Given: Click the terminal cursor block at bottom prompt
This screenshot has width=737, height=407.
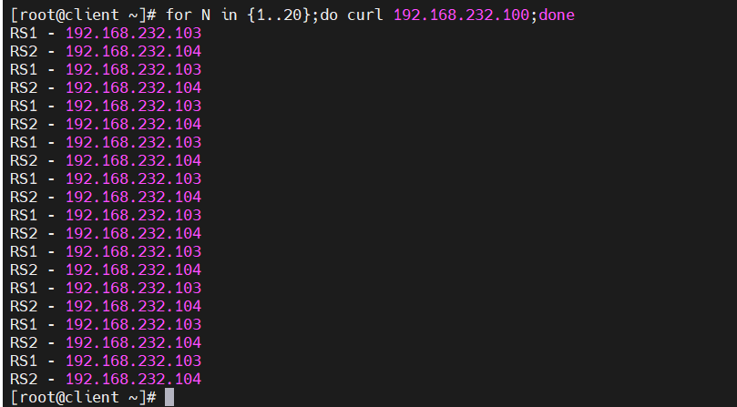Looking at the screenshot, I should point(169,397).
